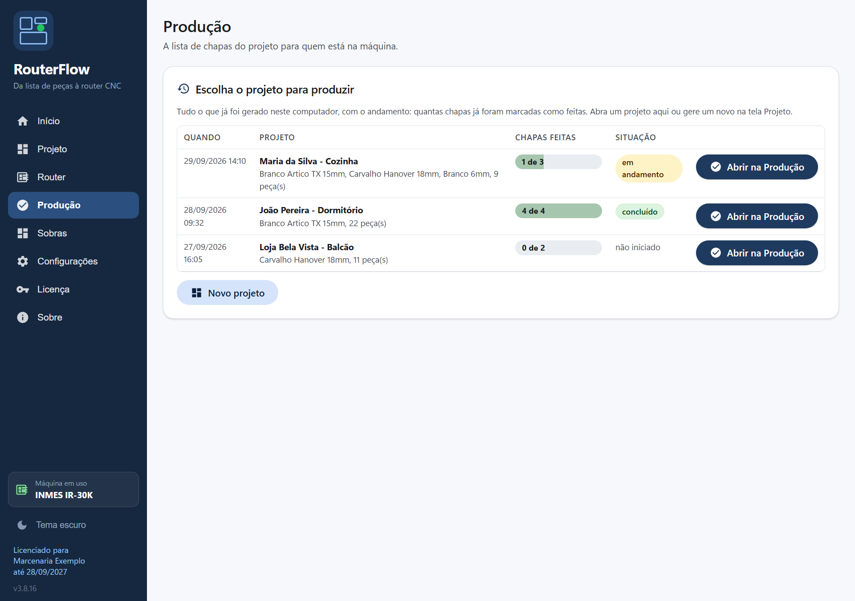Click project name 'João Pereira - Dormitório'

click(311, 210)
